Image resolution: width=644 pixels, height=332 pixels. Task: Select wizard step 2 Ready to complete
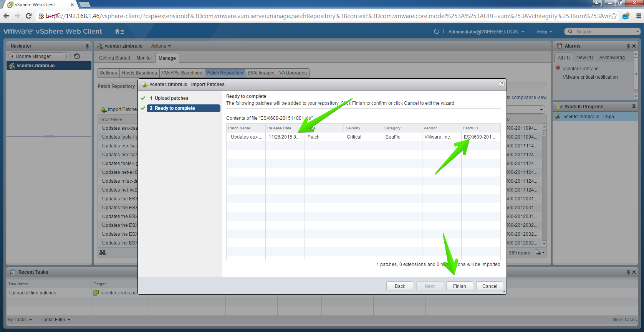[x=184, y=108]
